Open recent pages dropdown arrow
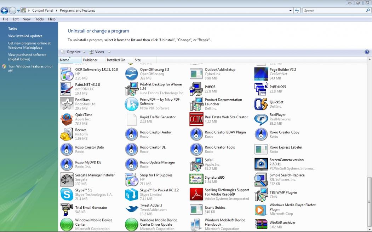372x232 pixels. point(18,11)
